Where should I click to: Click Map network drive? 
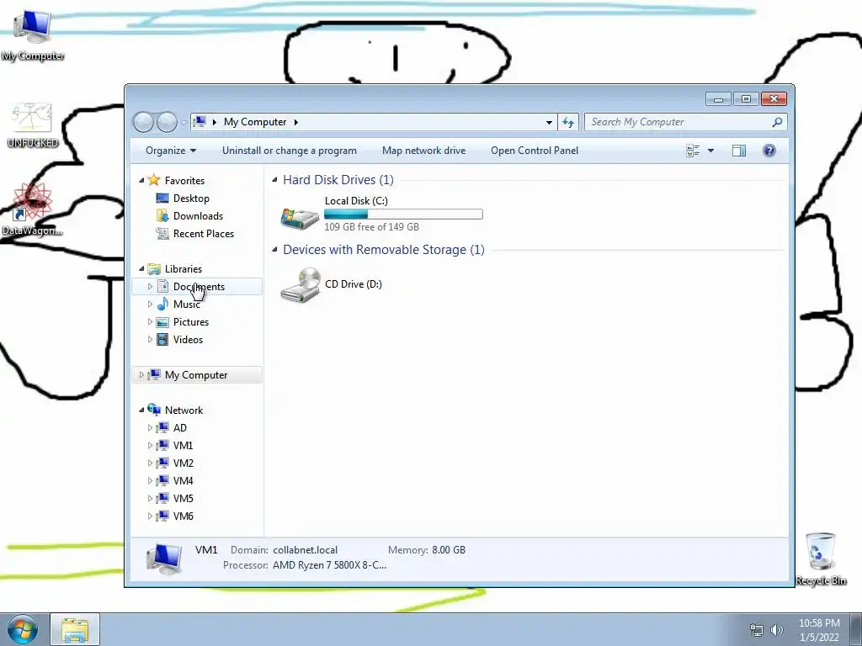click(424, 151)
